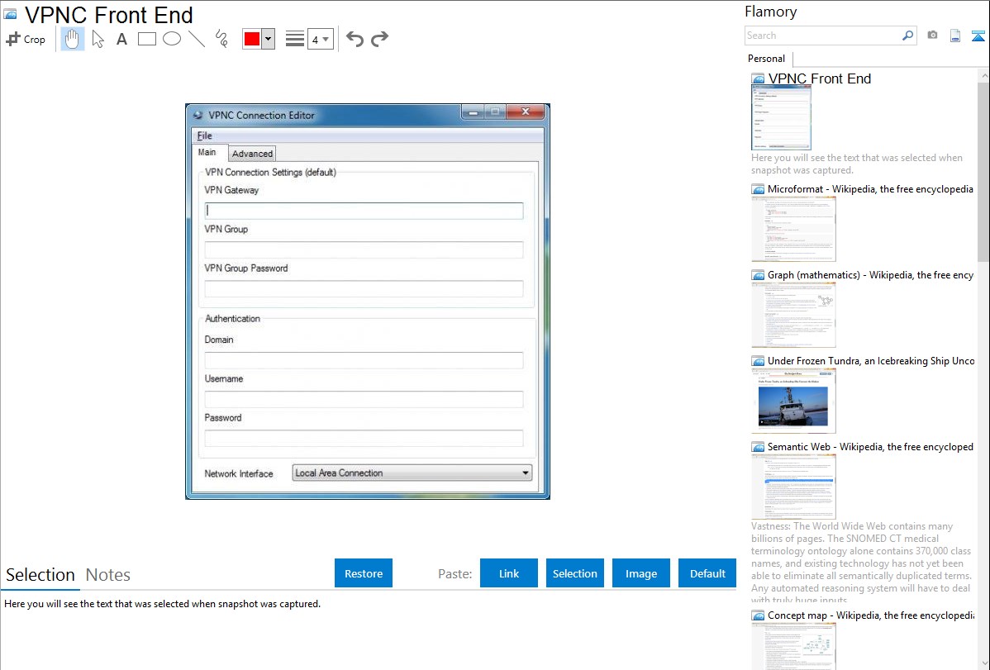Undo the last edit
This screenshot has width=990, height=670.
pos(355,39)
